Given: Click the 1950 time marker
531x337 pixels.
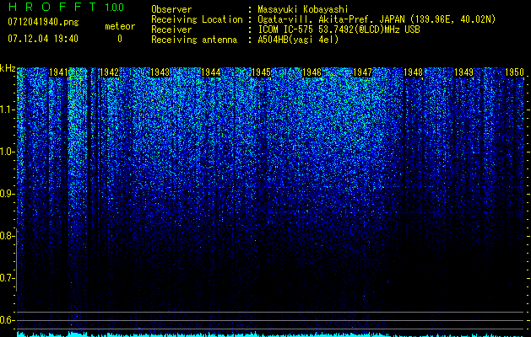Looking at the screenshot, I should 514,72.
